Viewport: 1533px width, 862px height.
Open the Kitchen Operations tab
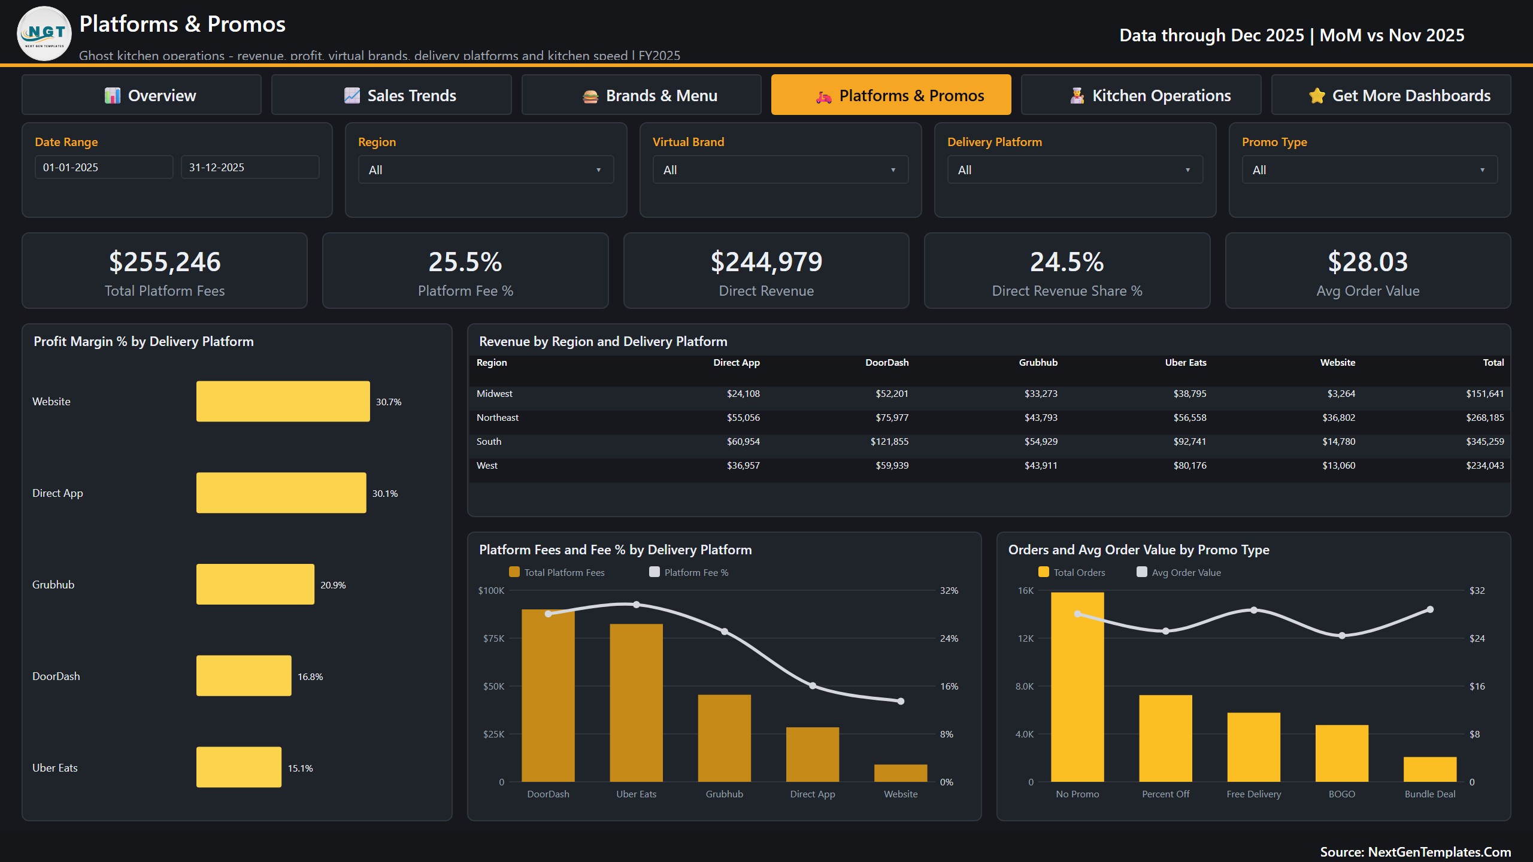pyautogui.click(x=1141, y=95)
